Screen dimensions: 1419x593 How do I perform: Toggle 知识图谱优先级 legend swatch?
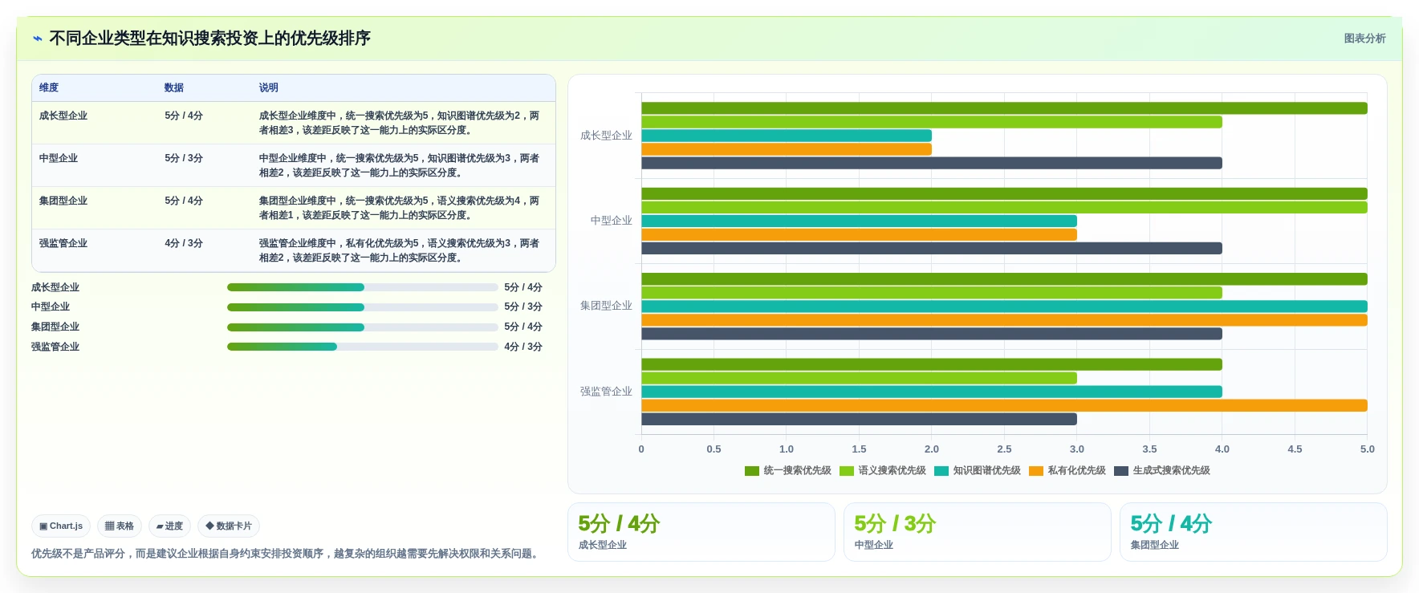click(941, 471)
